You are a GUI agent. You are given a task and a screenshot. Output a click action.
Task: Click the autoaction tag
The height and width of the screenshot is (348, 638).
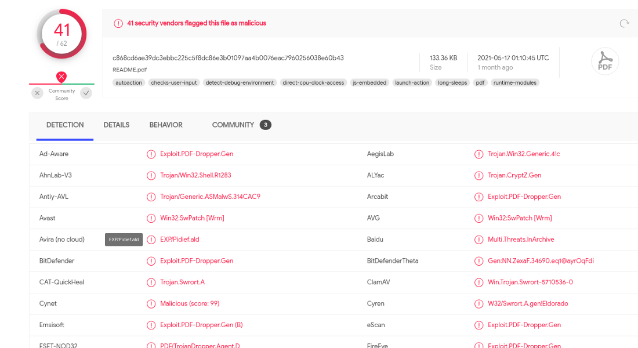pyautogui.click(x=129, y=82)
